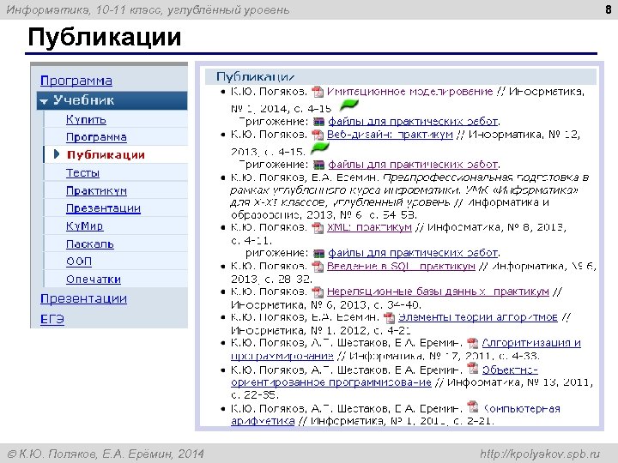Open bottom Презентации sidebar link
Screen dimensions: 618x463
(x=83, y=298)
